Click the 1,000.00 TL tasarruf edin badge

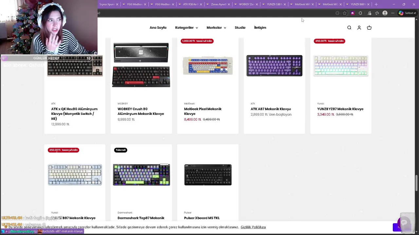pyautogui.click(x=197, y=41)
